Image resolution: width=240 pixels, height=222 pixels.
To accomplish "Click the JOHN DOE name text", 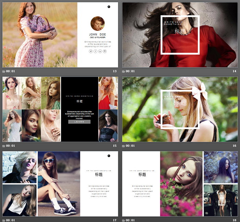I will coord(98,35).
